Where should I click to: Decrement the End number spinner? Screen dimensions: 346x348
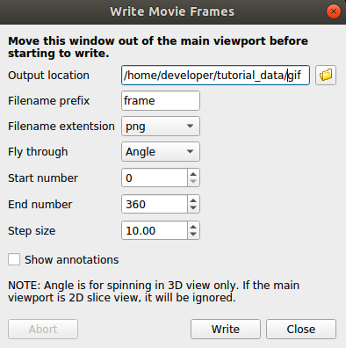click(x=193, y=208)
